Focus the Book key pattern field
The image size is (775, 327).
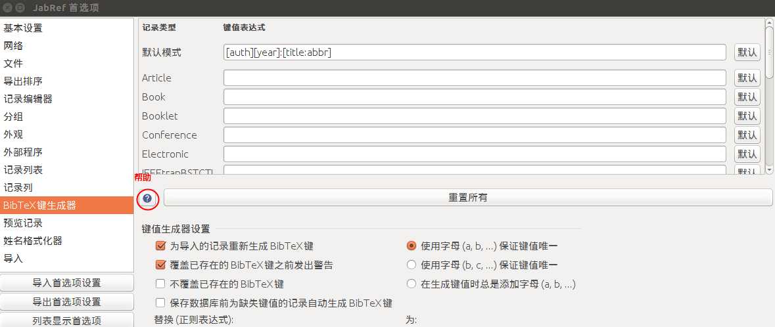[x=475, y=97]
